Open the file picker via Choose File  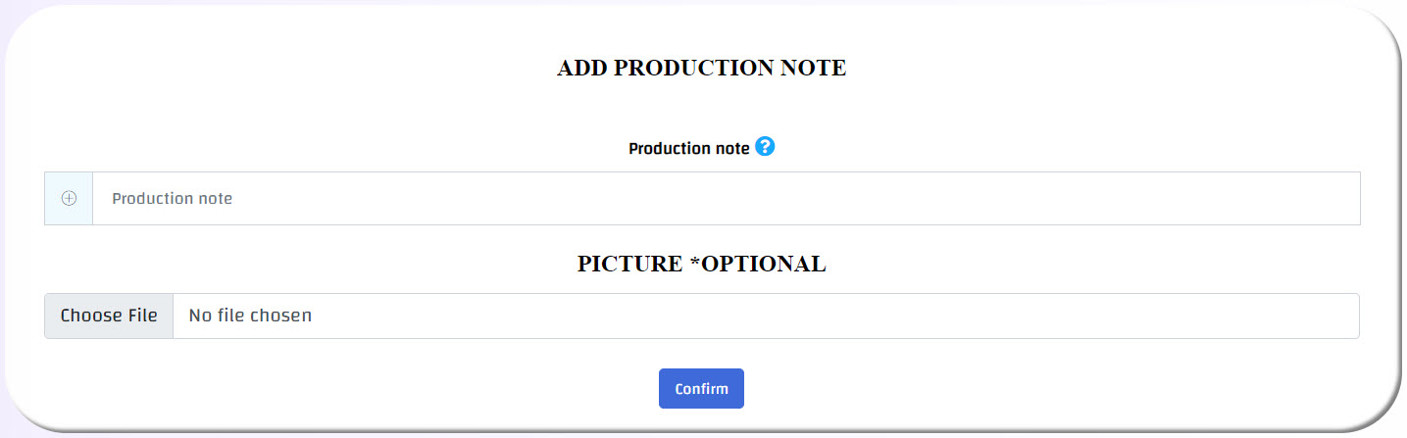tap(109, 316)
